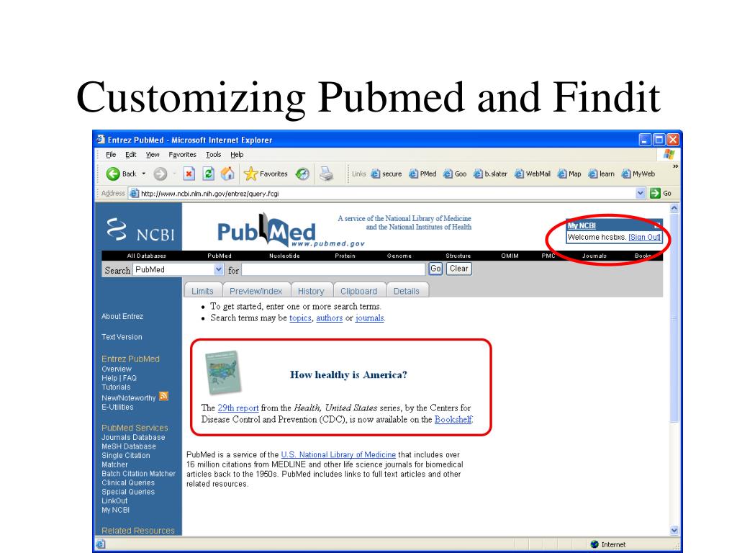Click the Clear button
This screenshot has height=553, width=737.
point(458,269)
